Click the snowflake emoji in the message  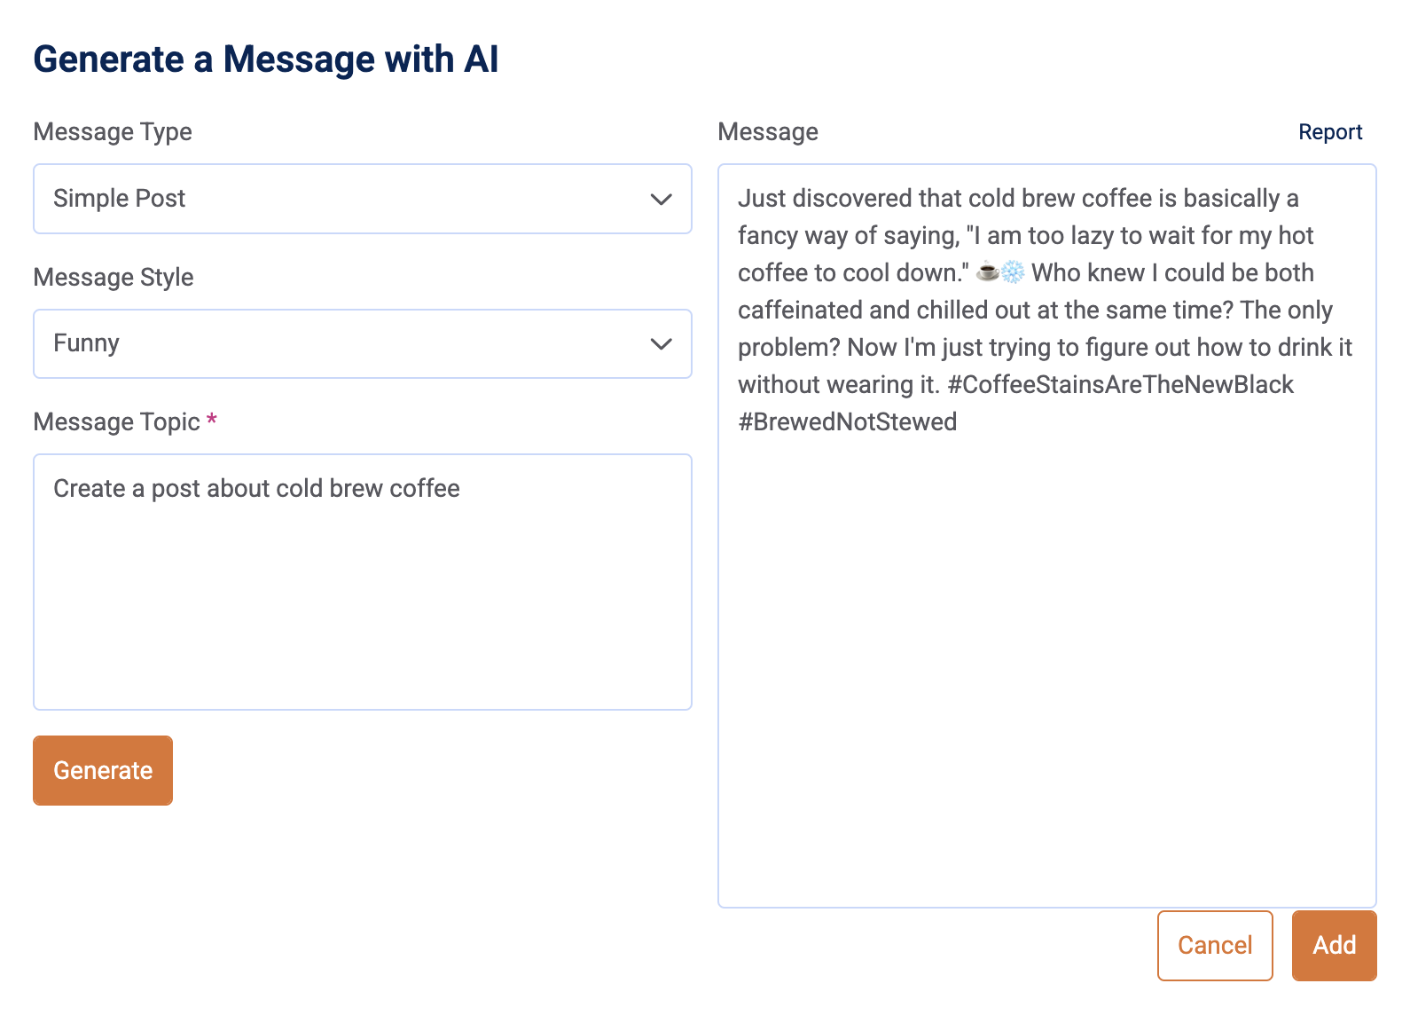(1011, 272)
